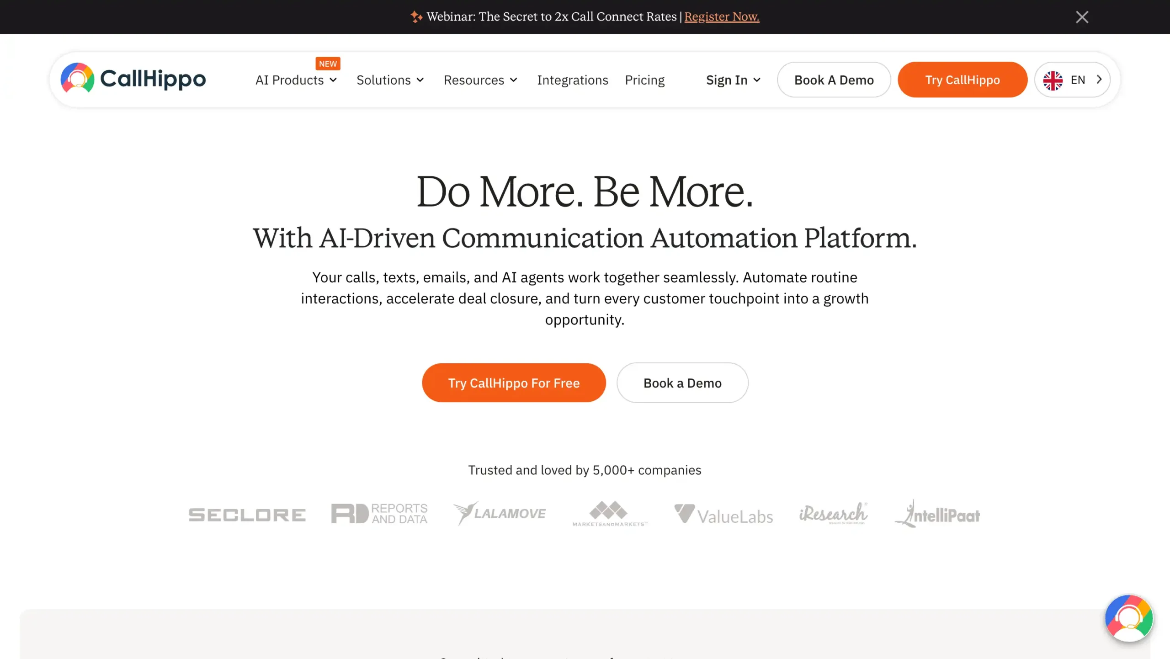Go to the Pricing page

[644, 80]
